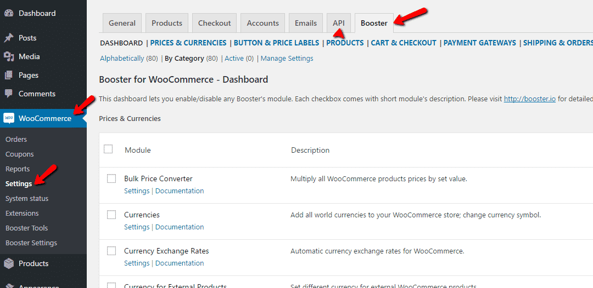This screenshot has width=593, height=288.
Task: Click the Prices & Currencies section heading
Action: (130, 119)
